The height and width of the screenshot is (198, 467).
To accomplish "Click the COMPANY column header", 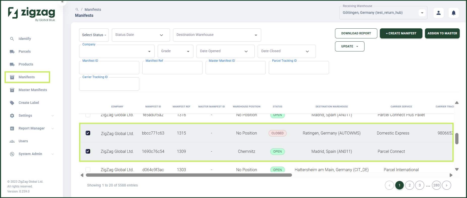I will 117,107.
